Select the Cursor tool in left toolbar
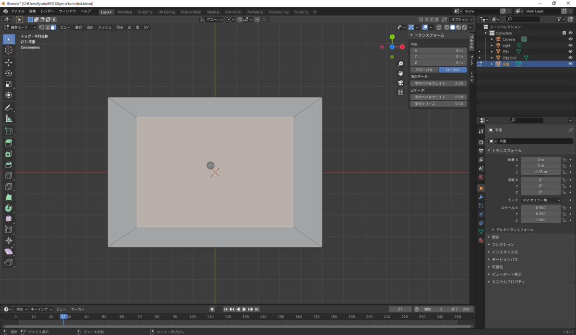This screenshot has height=335, width=576. pos(9,50)
